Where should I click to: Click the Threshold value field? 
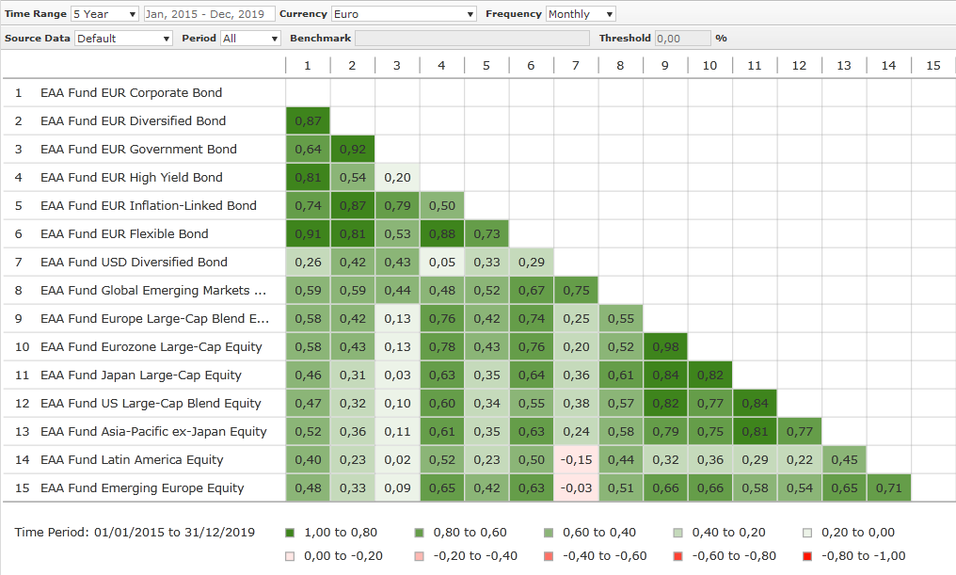pyautogui.click(x=681, y=39)
